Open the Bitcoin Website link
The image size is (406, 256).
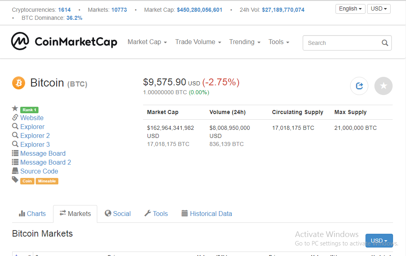[32, 118]
